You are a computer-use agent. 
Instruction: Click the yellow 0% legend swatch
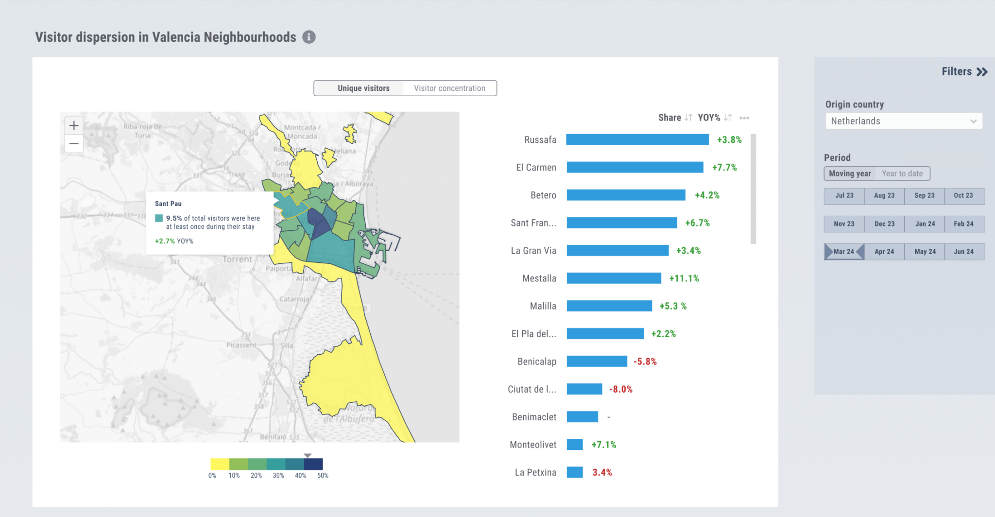pyautogui.click(x=220, y=464)
